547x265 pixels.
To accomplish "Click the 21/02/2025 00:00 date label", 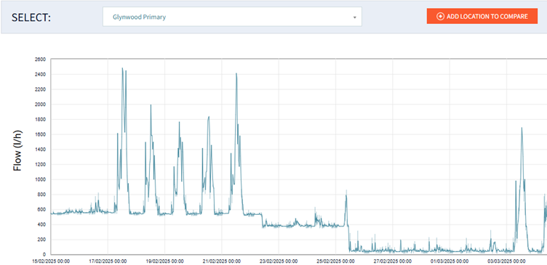I will [x=222, y=261].
